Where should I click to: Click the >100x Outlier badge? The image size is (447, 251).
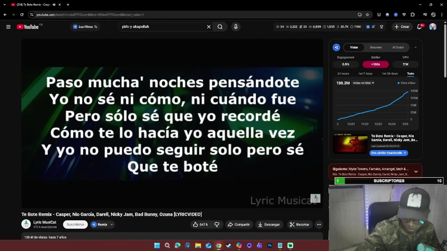[x=375, y=64]
